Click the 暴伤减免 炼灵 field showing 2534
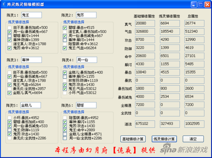Screen dimensions: 212x158 click(x=170, y=96)
